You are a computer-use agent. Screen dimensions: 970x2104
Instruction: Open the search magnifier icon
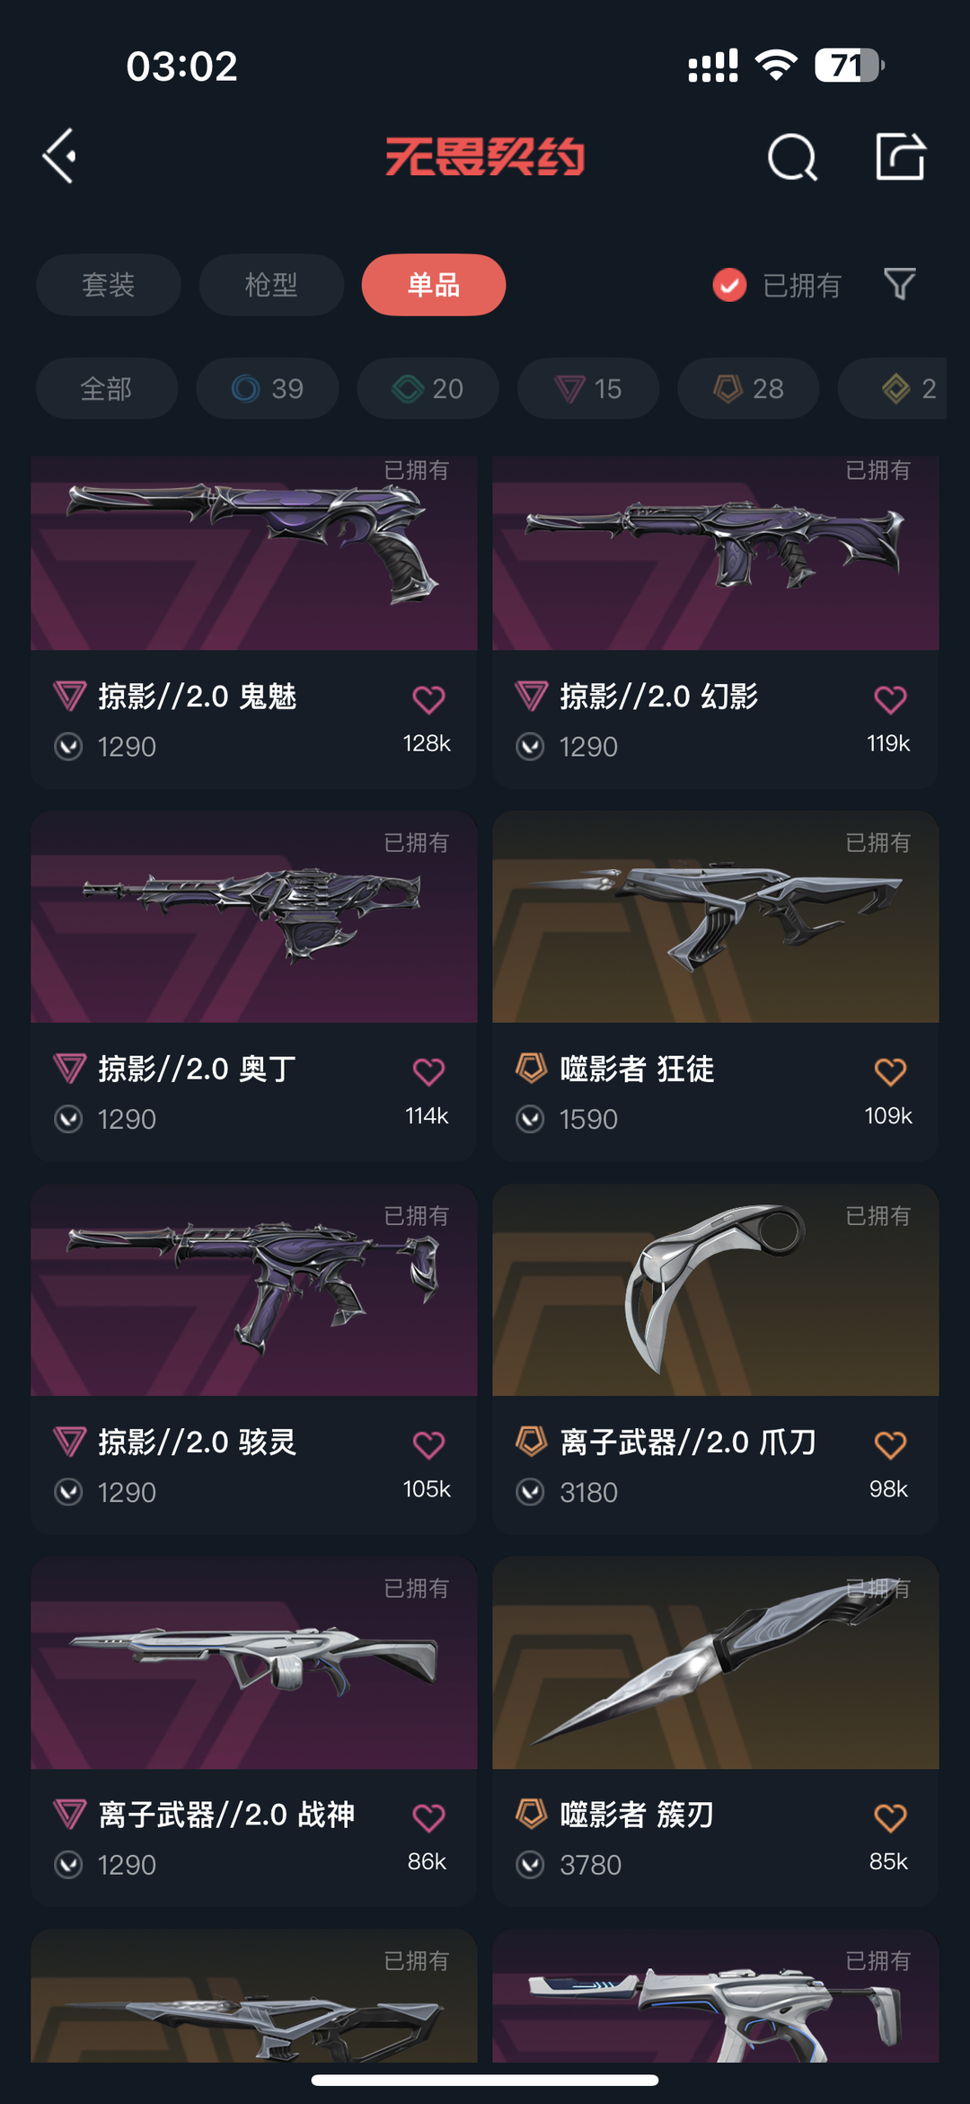click(792, 157)
